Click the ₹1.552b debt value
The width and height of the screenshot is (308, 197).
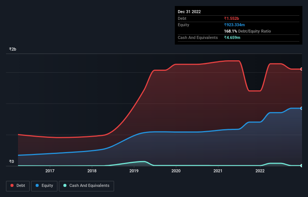(231, 18)
